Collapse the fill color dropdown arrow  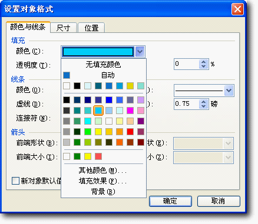[x=140, y=52]
